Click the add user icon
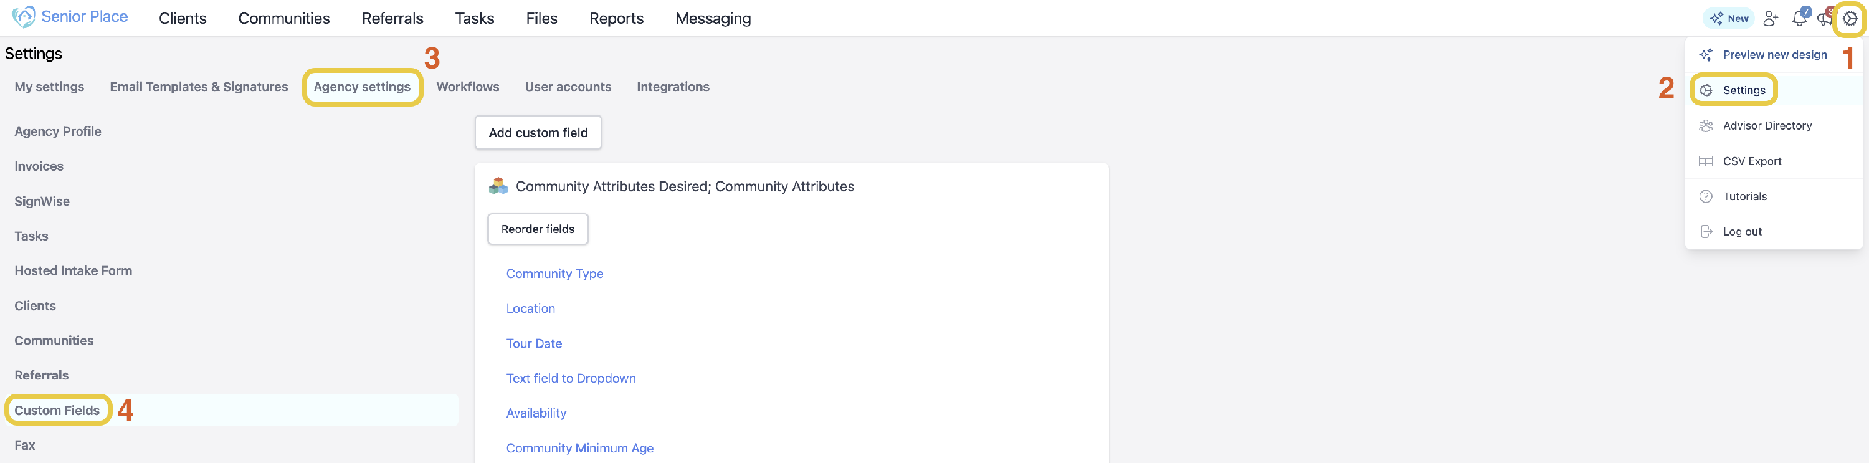 coord(1771,18)
